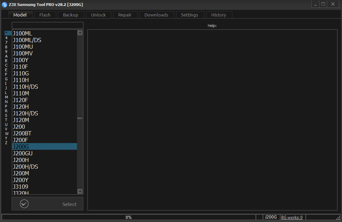Select model J200BT
This screenshot has height=222, width=342.
tap(45, 133)
